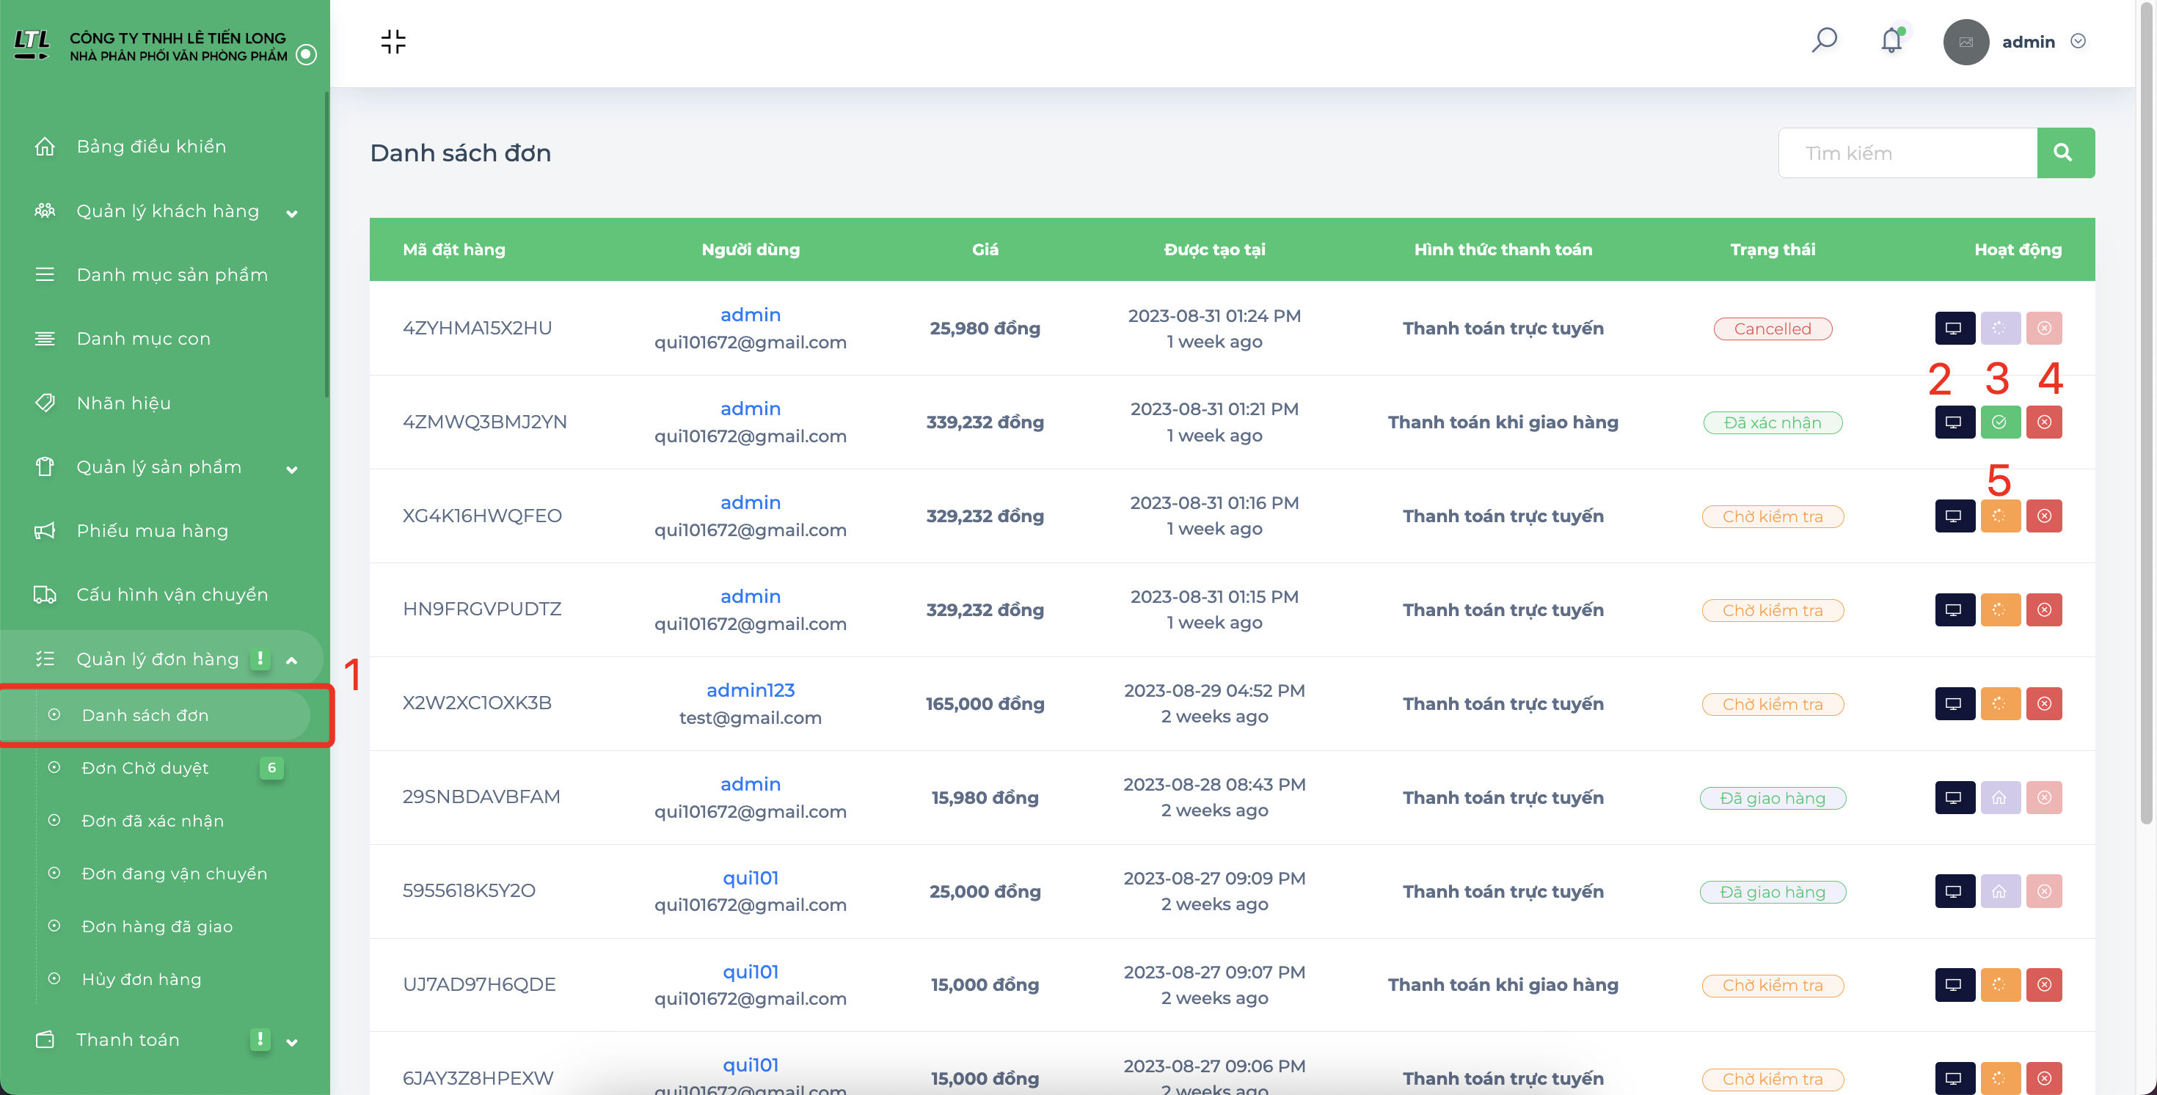Exit fullscreen using the collapse arrows icon

tap(393, 41)
